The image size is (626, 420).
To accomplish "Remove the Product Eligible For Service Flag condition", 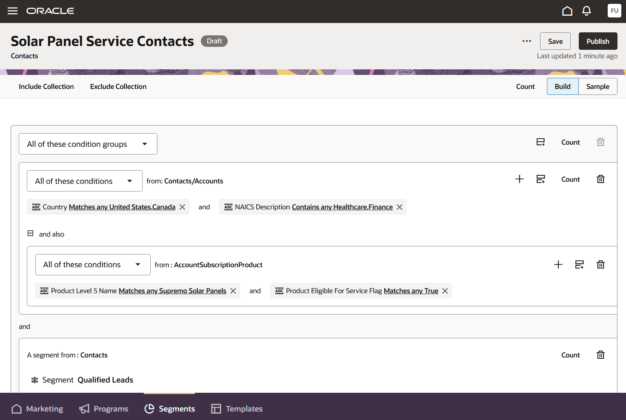I will (445, 291).
